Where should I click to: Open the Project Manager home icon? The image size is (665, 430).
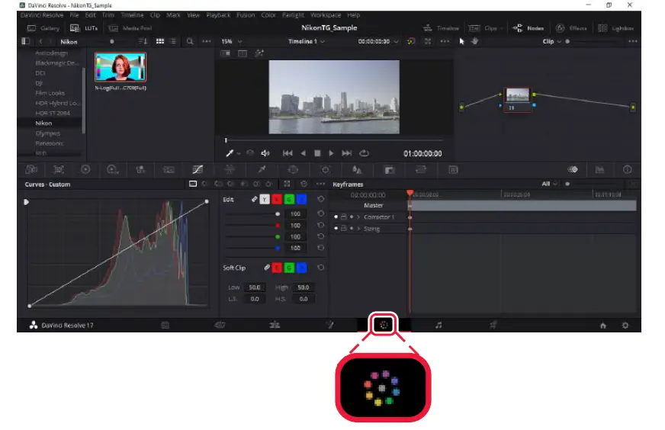602,326
